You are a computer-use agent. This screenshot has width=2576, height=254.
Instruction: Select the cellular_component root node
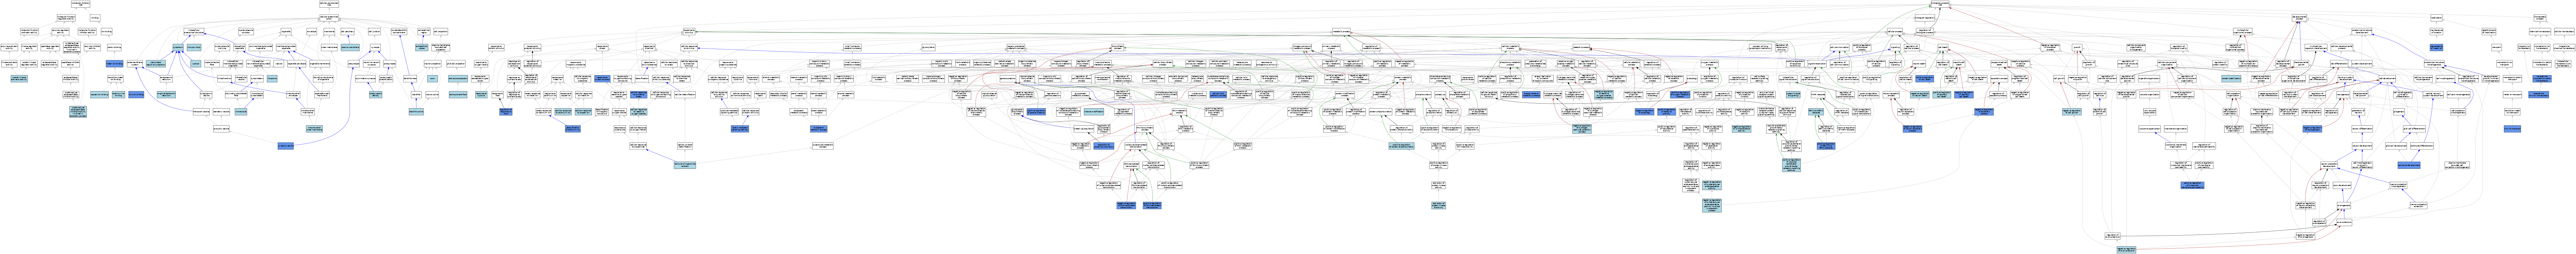click(329, 4)
